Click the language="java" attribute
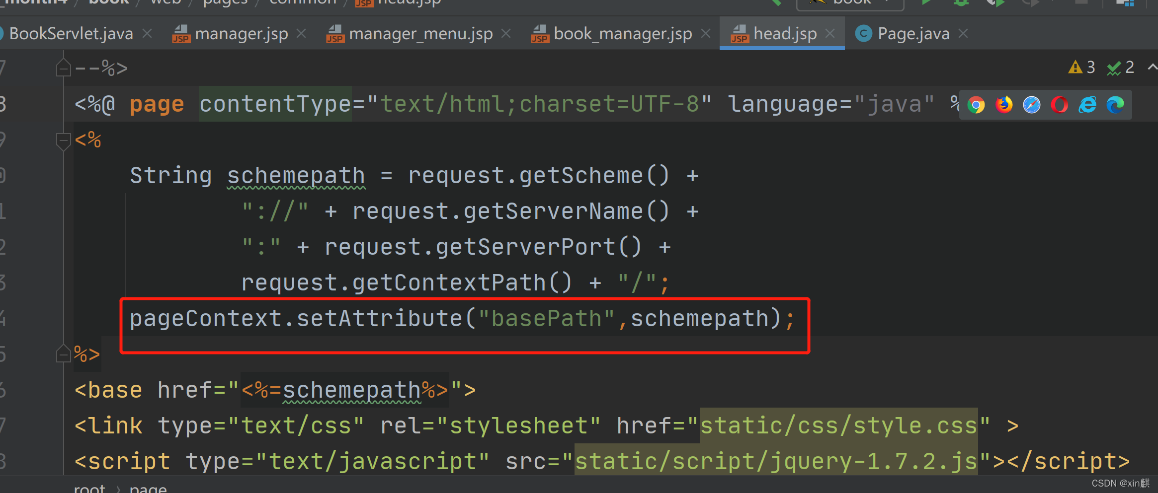The image size is (1158, 493). [831, 104]
